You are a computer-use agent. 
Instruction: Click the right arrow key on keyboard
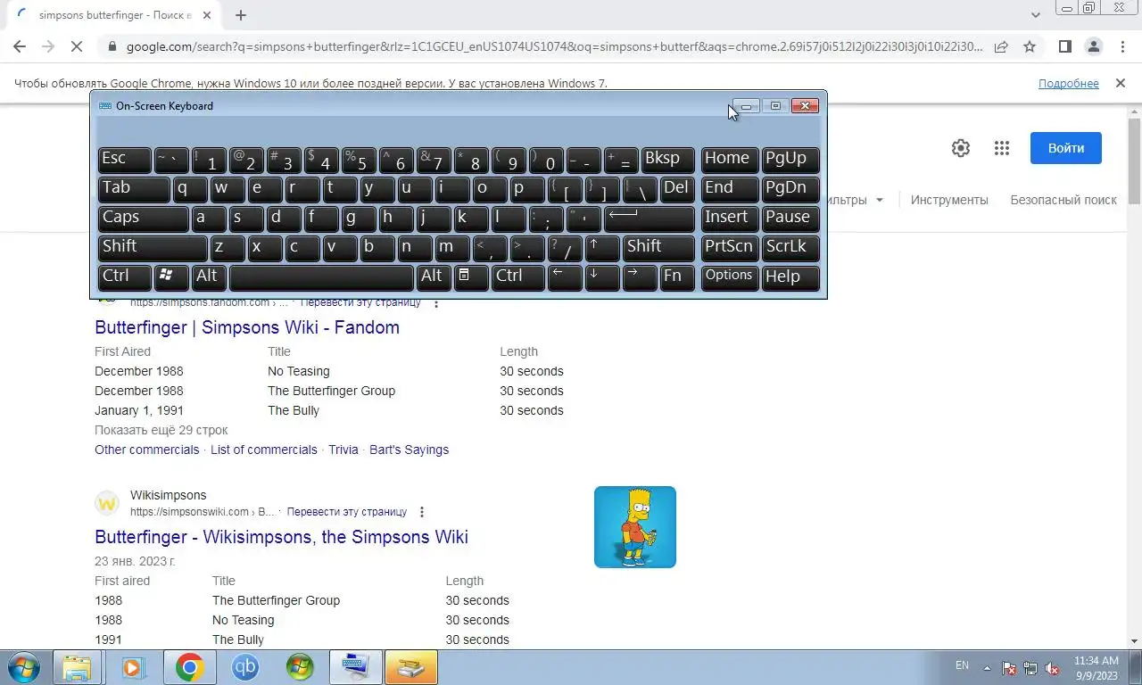(640, 276)
